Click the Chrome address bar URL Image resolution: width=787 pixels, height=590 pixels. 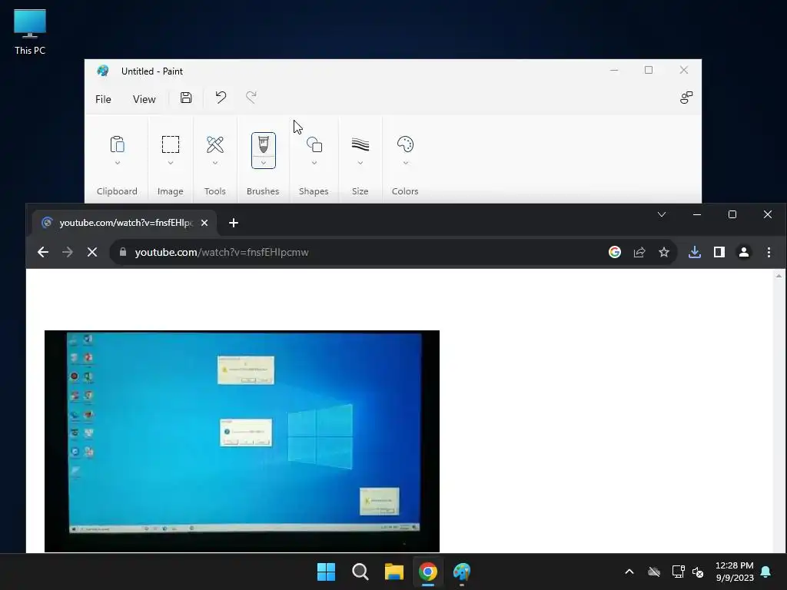222,252
